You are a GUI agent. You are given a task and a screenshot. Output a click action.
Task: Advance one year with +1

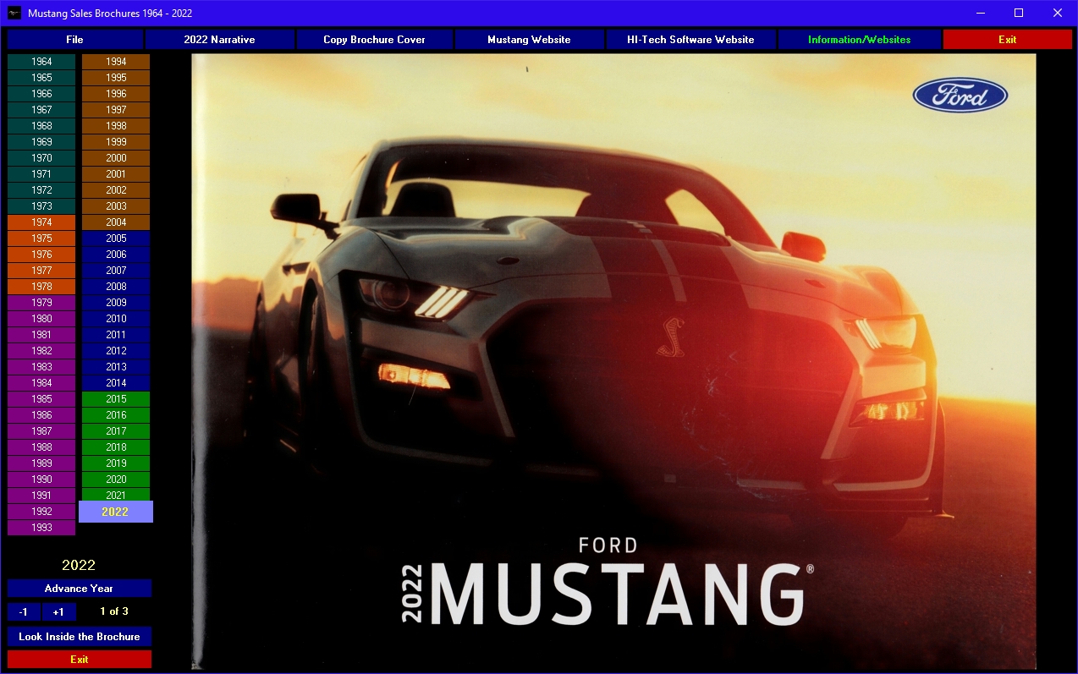tap(58, 611)
